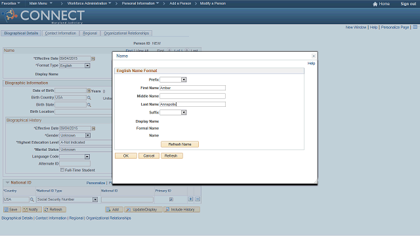Click the Modify a Person breadcrumb
Image resolution: width=420 pixels, height=236 pixels.
click(213, 3)
